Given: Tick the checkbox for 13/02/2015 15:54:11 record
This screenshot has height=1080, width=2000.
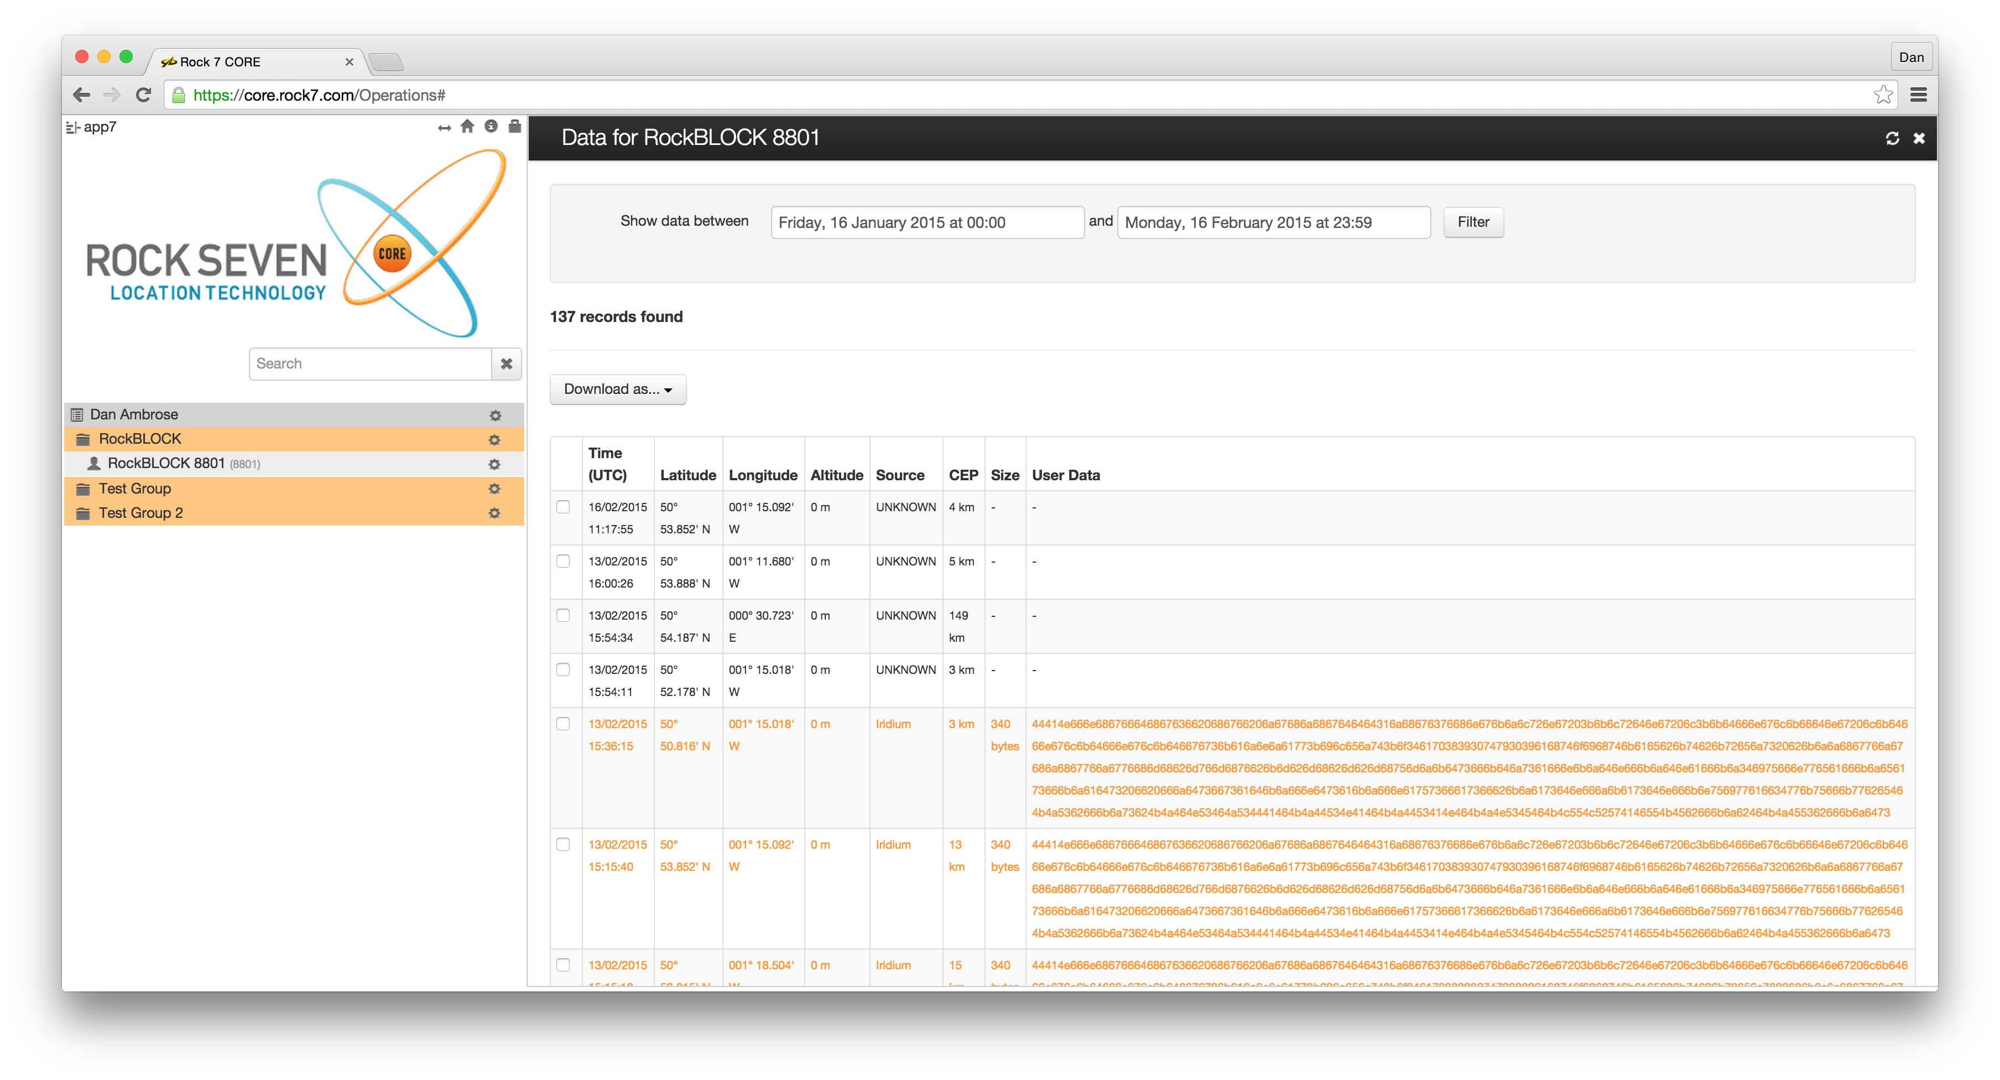Looking at the screenshot, I should click(x=563, y=670).
